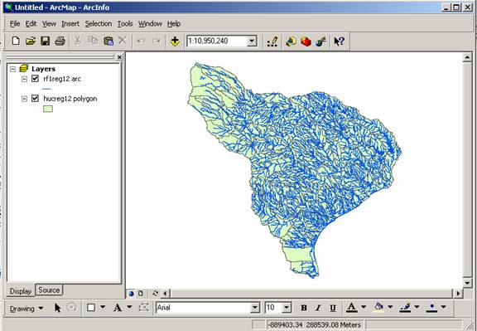Open the Insert menu

coord(70,24)
